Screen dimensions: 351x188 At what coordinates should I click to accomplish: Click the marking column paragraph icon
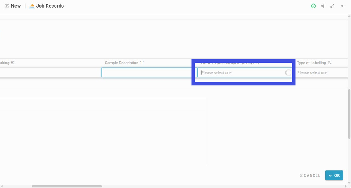[13, 63]
